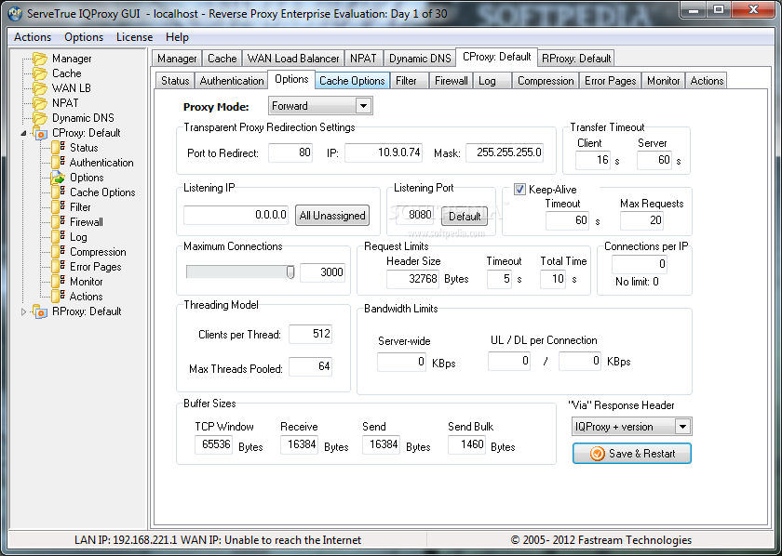Open the Via Response Header dropdown
Image resolution: width=782 pixels, height=556 pixels.
coord(682,427)
